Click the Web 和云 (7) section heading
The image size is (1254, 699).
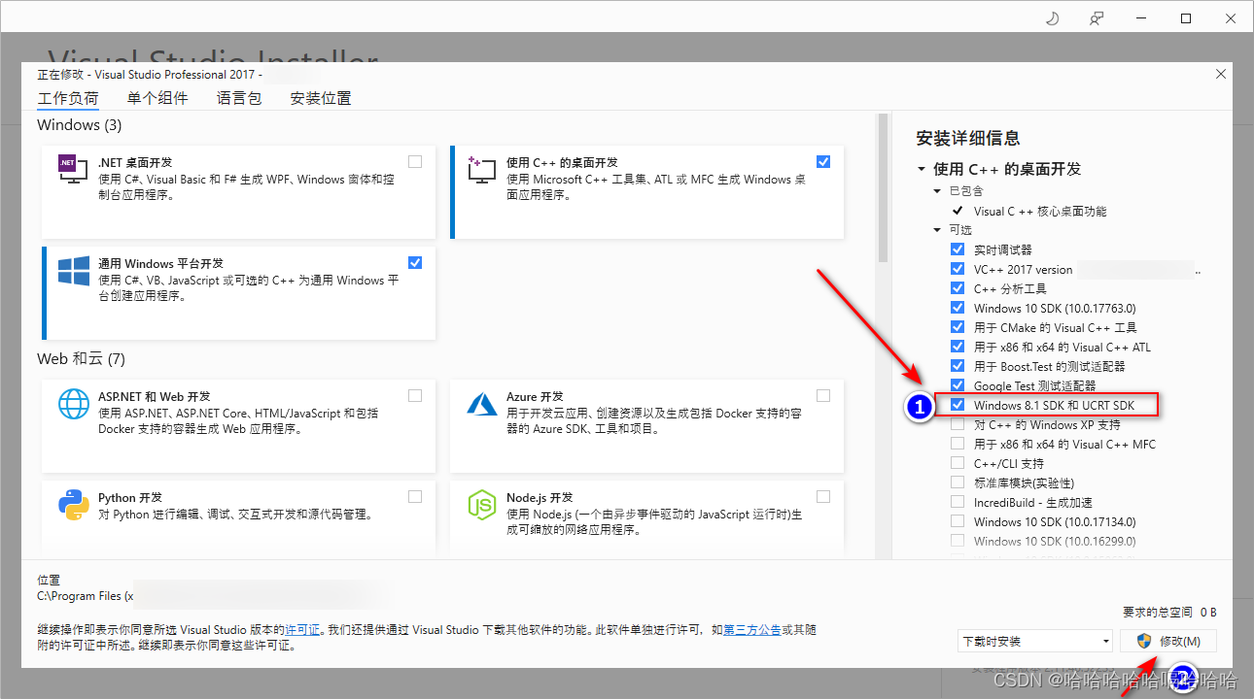point(82,358)
